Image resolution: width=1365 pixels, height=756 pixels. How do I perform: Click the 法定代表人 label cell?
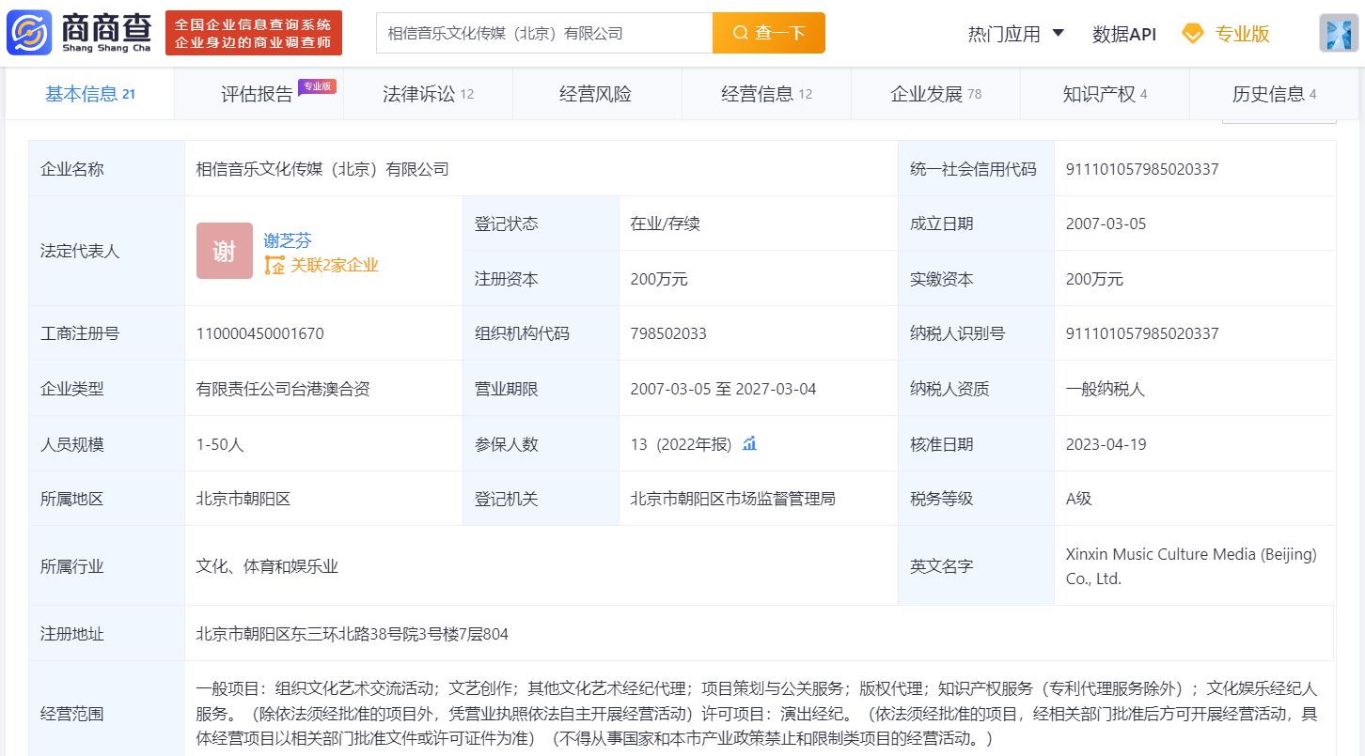(x=106, y=251)
